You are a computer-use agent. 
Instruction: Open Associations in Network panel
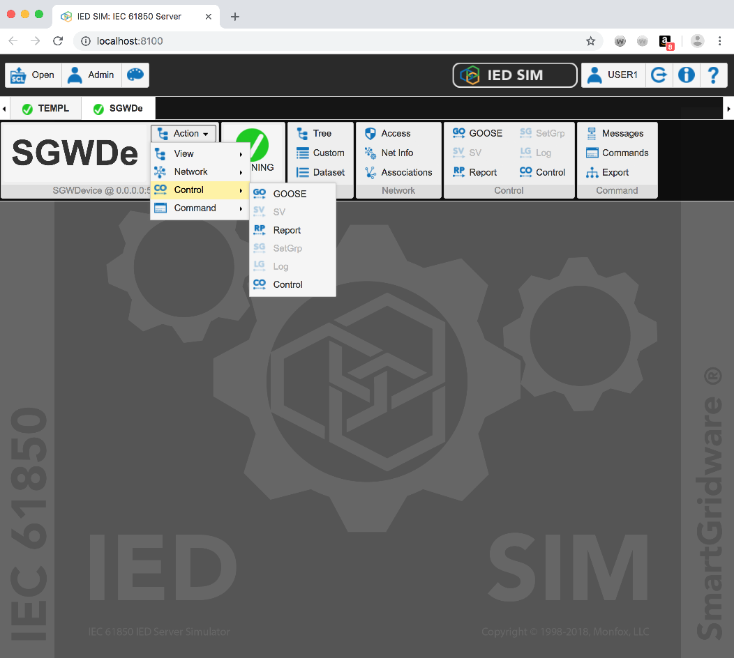click(398, 173)
